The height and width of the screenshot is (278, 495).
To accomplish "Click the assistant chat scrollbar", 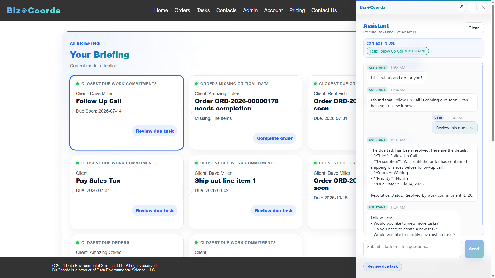I will coord(482,145).
